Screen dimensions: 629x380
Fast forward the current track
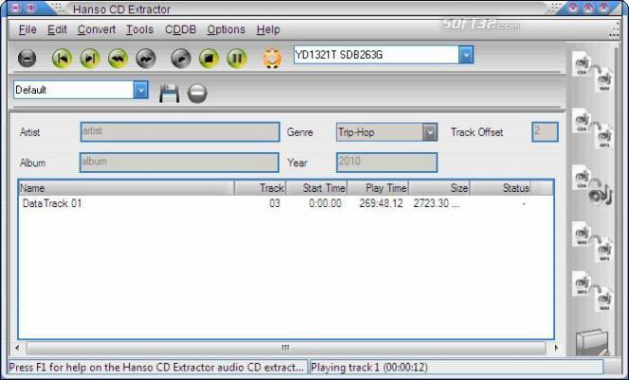pyautogui.click(x=146, y=59)
